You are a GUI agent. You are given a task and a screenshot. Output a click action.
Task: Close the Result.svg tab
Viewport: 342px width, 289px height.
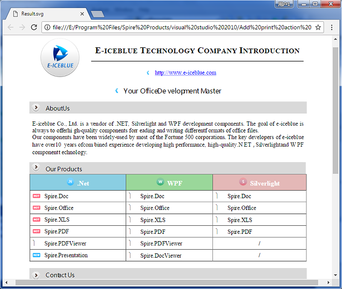pos(82,14)
